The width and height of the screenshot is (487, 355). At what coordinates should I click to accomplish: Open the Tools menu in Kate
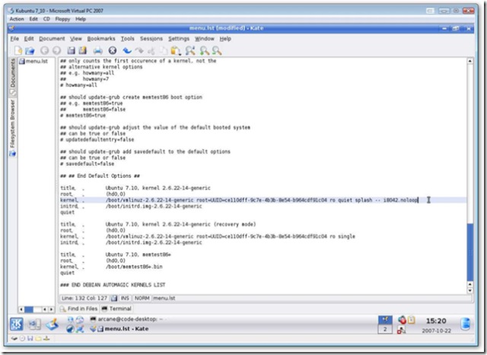(x=127, y=38)
